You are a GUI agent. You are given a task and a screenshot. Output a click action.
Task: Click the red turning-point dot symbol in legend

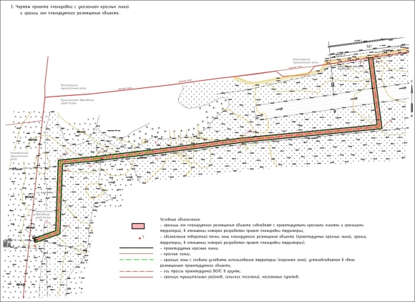pos(140,238)
